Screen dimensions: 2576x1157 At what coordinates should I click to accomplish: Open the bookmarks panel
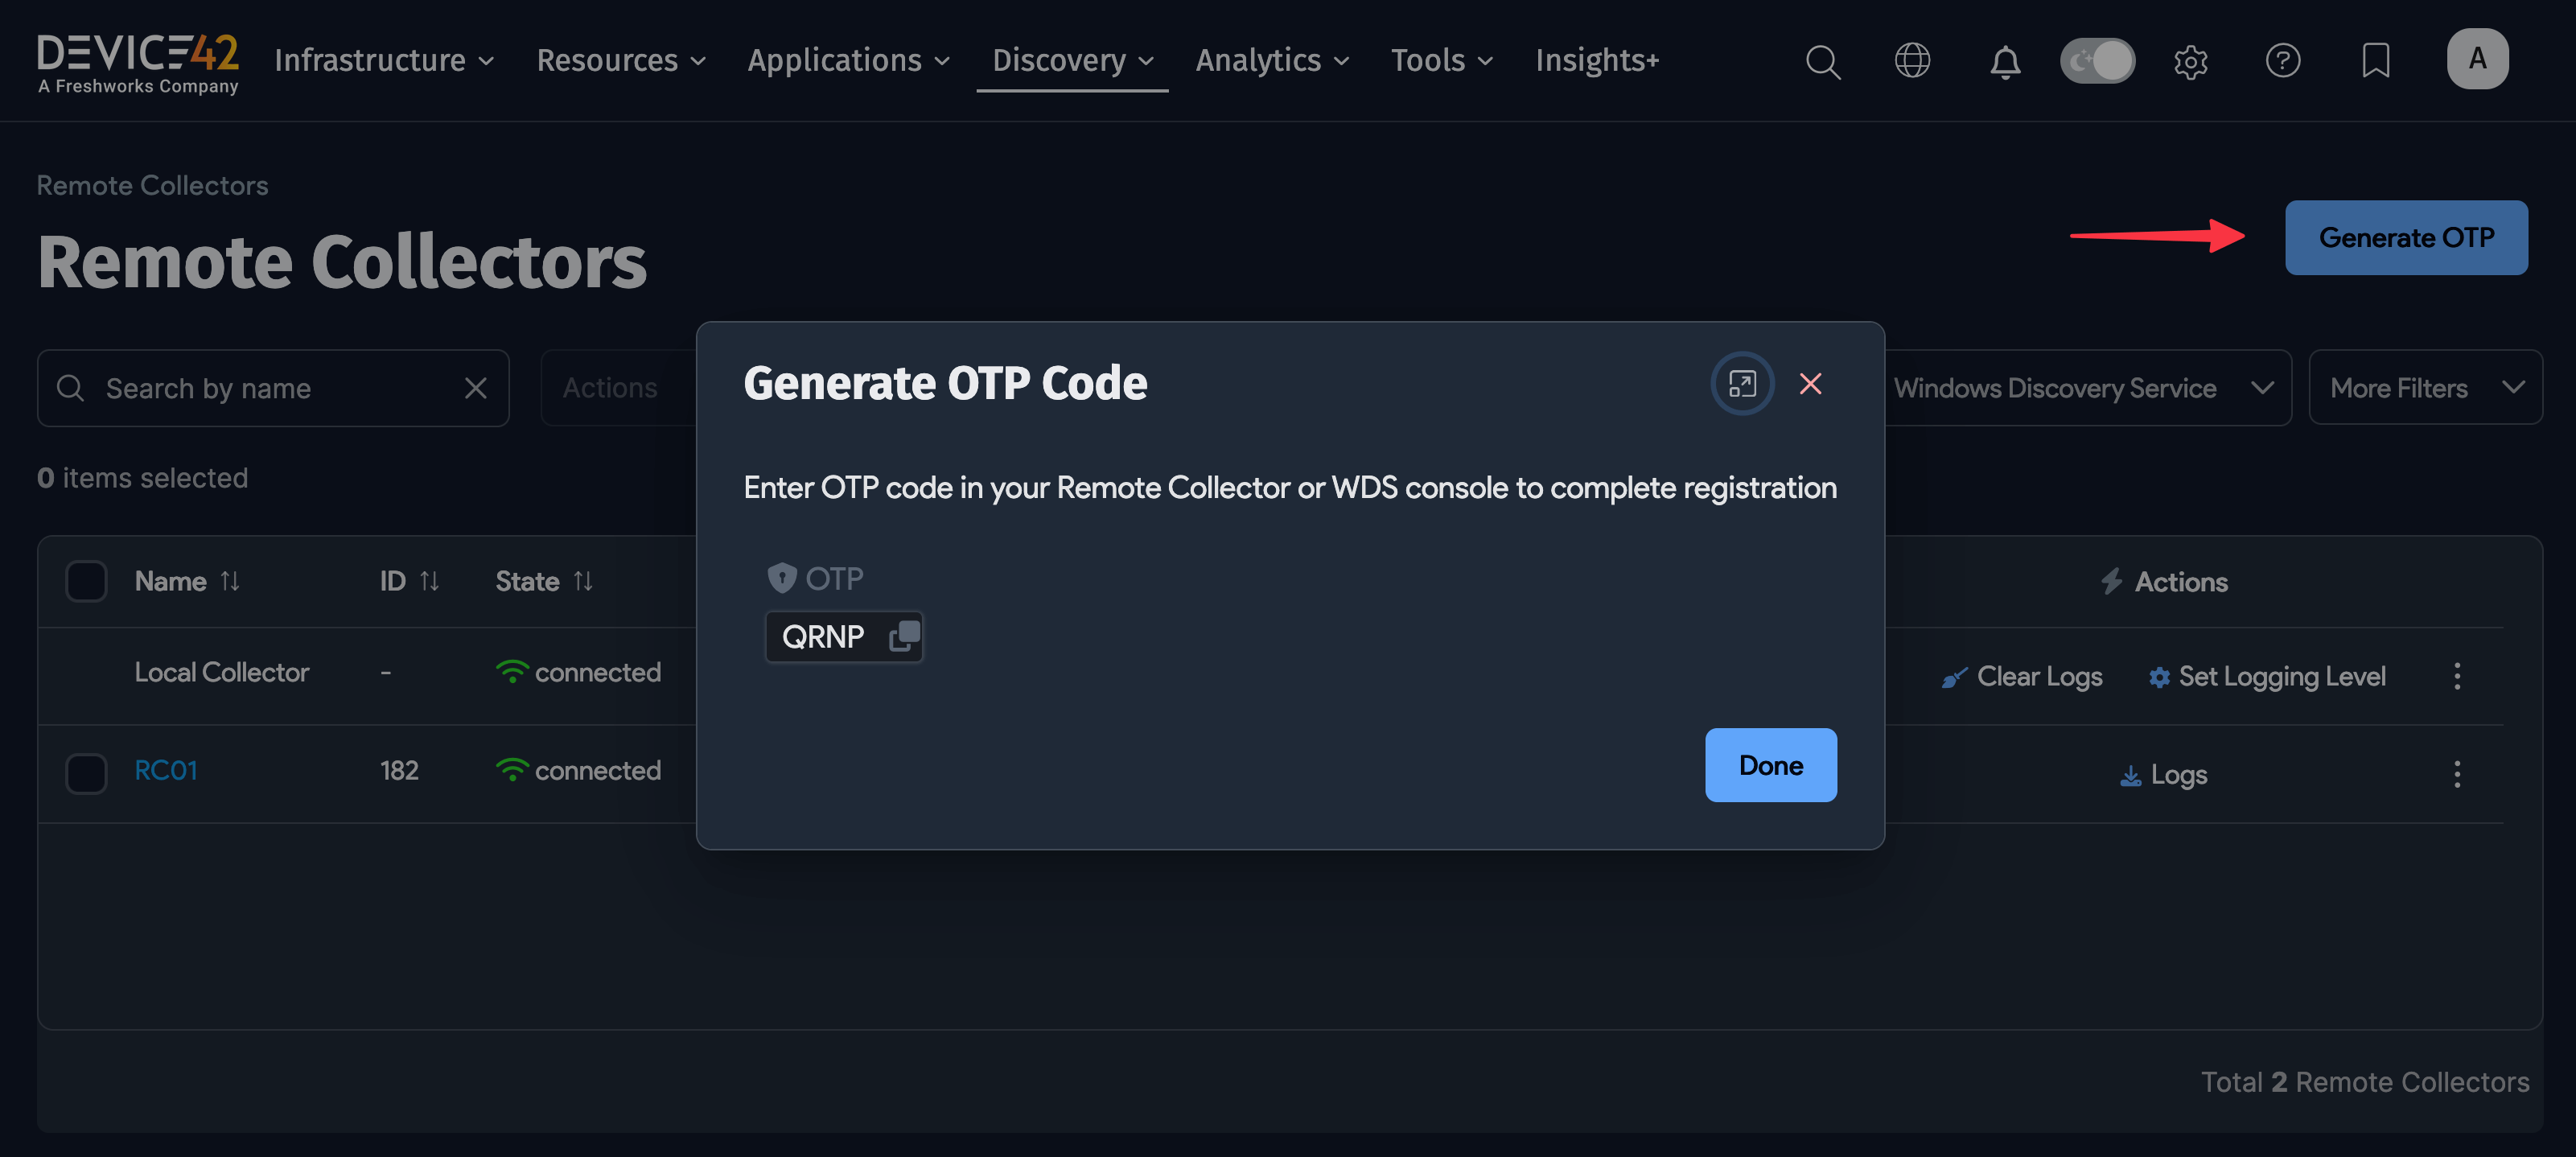[x=2376, y=61]
